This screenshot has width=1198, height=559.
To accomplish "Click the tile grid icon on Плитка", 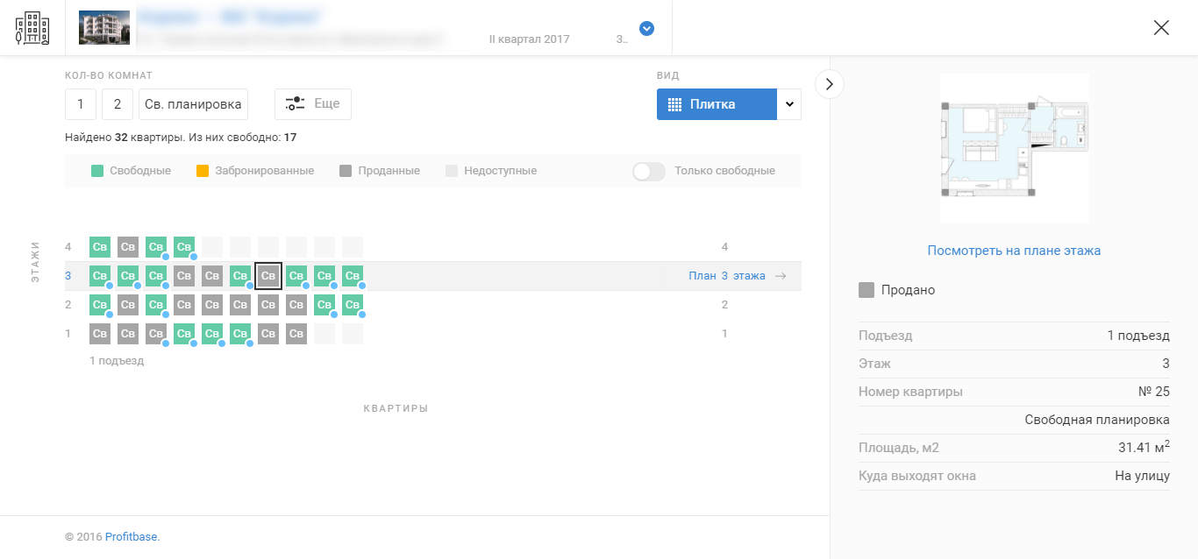I will tap(674, 104).
